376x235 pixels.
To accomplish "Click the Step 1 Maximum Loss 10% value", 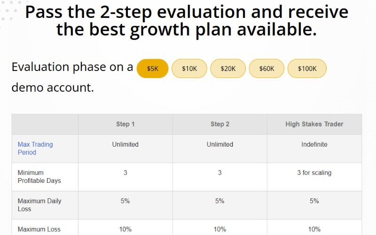I will tap(125, 229).
